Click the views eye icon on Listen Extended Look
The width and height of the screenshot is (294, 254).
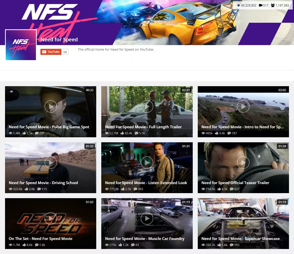107,189
